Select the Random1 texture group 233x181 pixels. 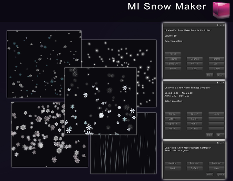[x=195, y=163]
